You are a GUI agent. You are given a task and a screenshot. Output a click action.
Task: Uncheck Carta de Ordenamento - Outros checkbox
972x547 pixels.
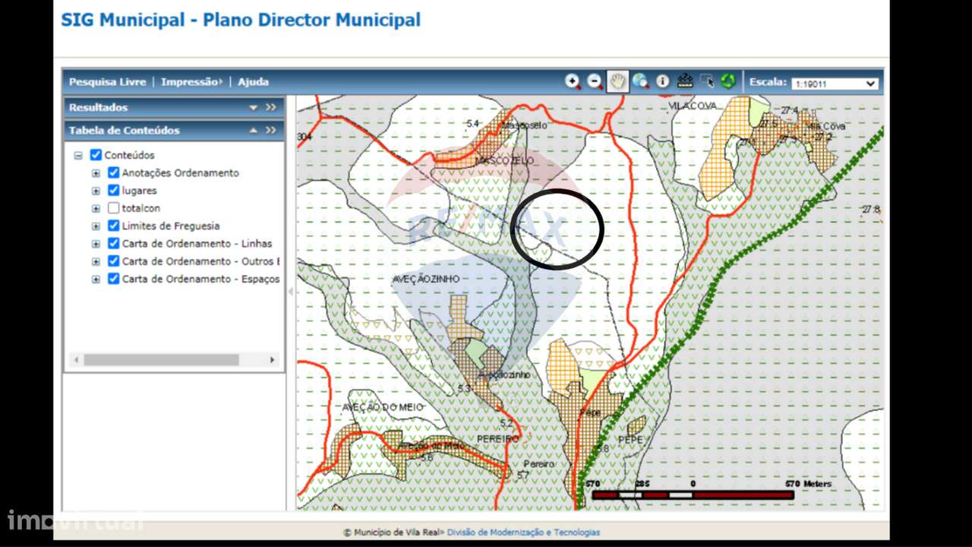click(x=113, y=261)
